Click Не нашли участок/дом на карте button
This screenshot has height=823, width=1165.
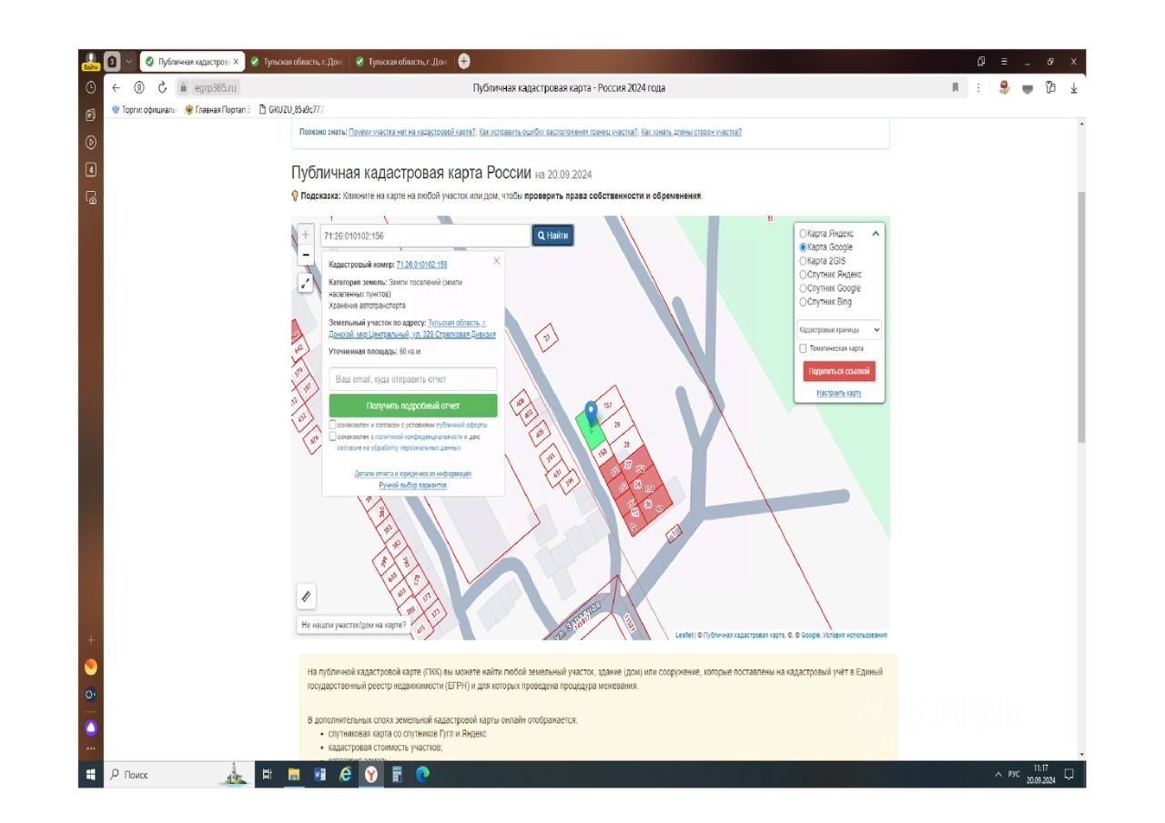354,626
